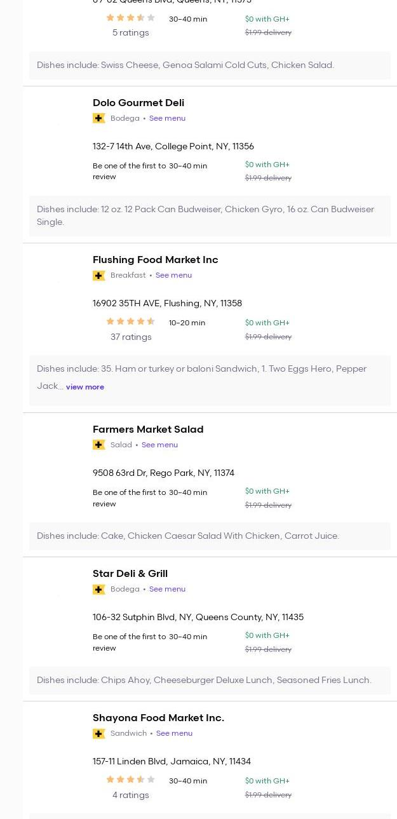Image resolution: width=397 pixels, height=819 pixels.
Task: Open See menu for Shayona Food Market
Action: click(174, 733)
